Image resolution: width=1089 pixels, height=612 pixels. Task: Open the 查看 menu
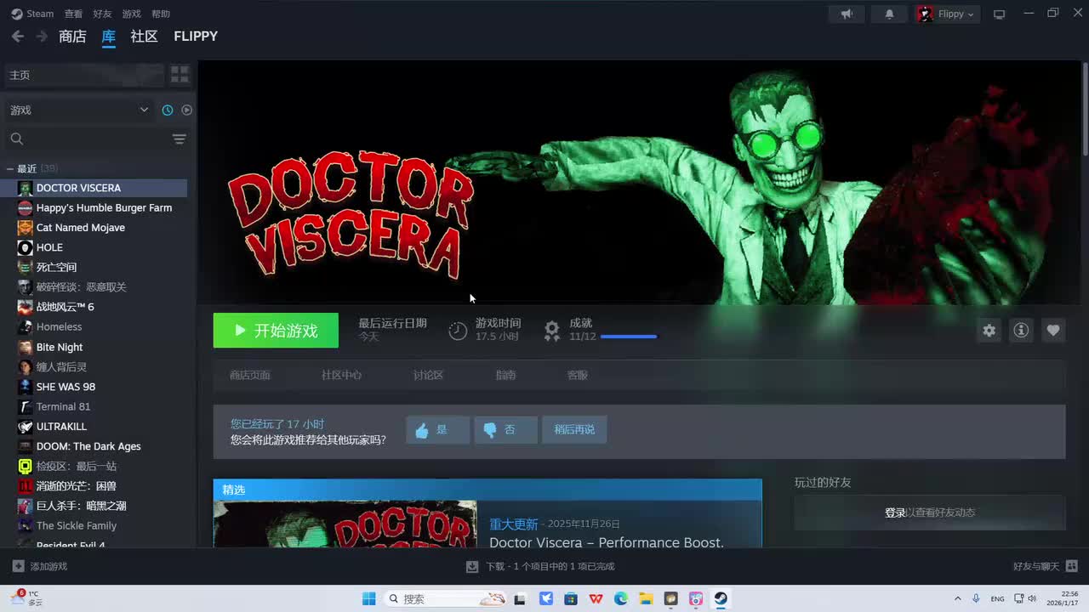tap(73, 14)
